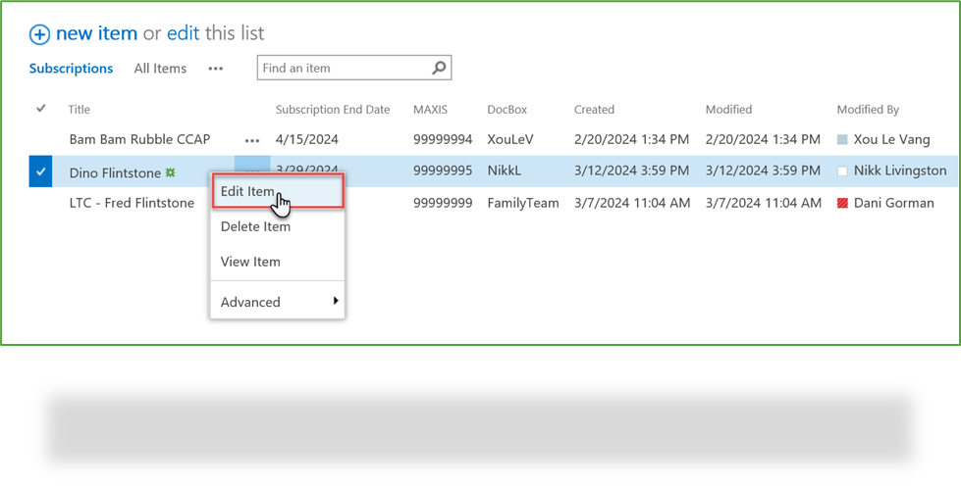Expand the Advanced submenu
Image resolution: width=961 pixels, height=487 pixels.
278,302
